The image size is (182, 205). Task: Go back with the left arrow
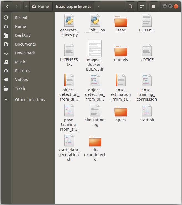coord(7,6)
